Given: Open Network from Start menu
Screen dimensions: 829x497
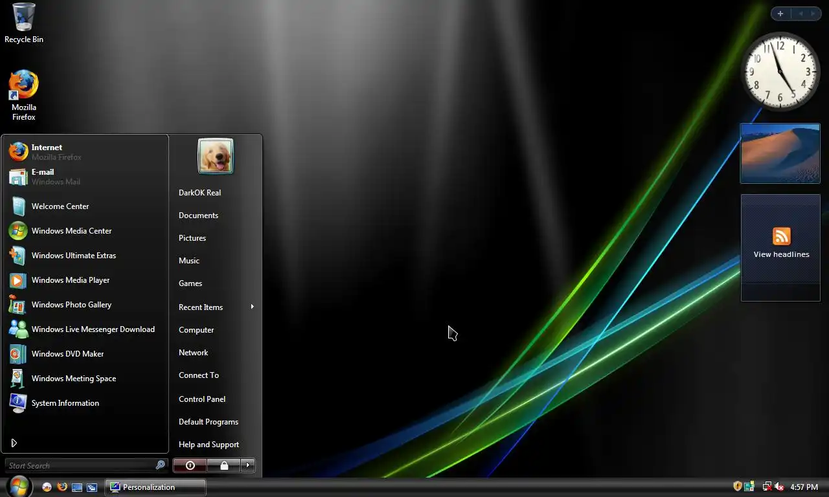Looking at the screenshot, I should pyautogui.click(x=194, y=353).
